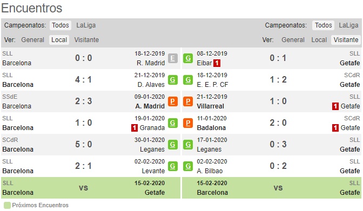Click the orange P badge beside A. Madrid
This screenshot has width=363, height=211.
(x=173, y=101)
